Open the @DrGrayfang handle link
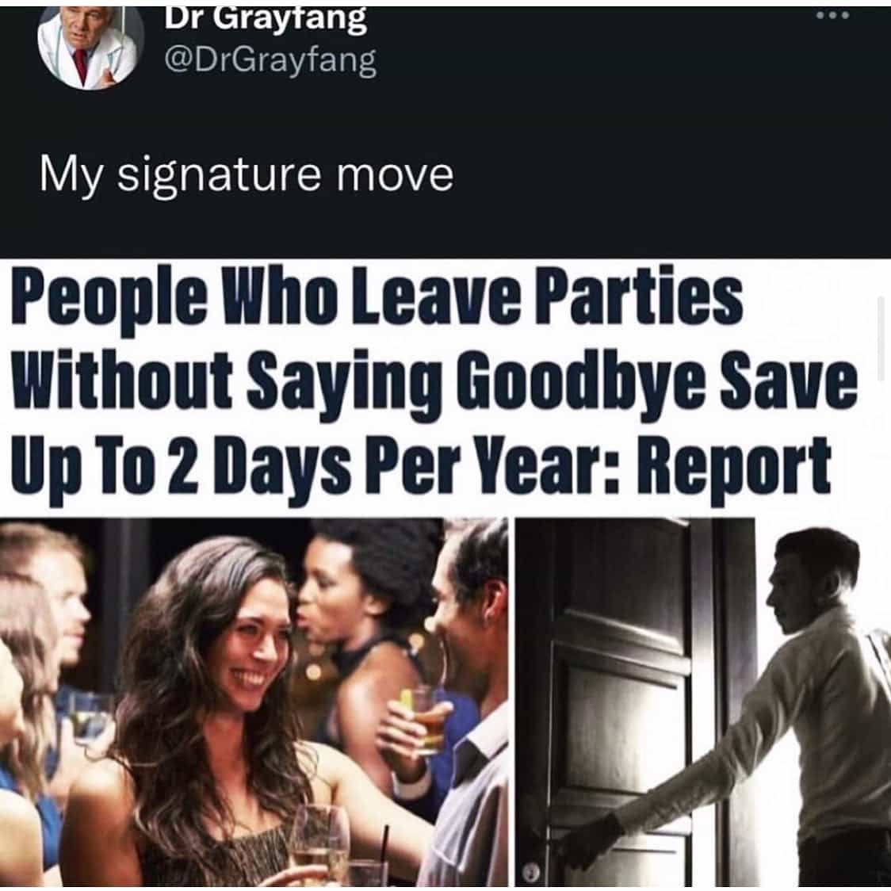Image resolution: width=891 pixels, height=891 pixels. coord(270,60)
